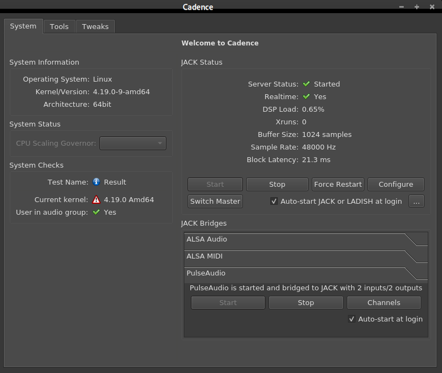This screenshot has width=442, height=373.
Task: Disable PulseAudio Auto-start at login checkbox
Action: (x=352, y=319)
